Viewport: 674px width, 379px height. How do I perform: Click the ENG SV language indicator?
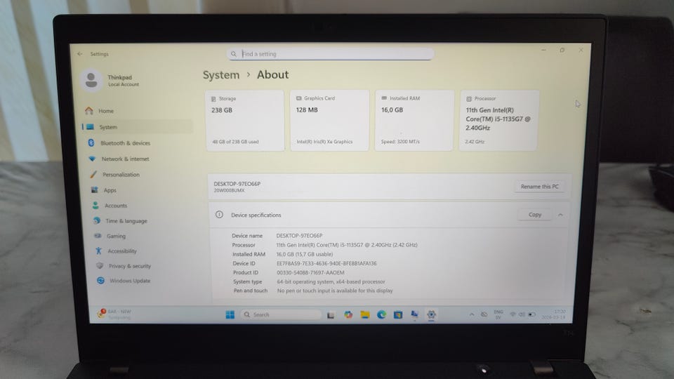[x=498, y=314]
